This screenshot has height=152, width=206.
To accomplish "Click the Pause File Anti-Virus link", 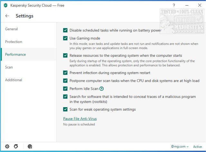I will (80, 119).
